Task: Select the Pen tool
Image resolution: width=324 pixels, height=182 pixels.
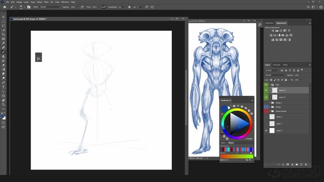Action: [x=3, y=83]
